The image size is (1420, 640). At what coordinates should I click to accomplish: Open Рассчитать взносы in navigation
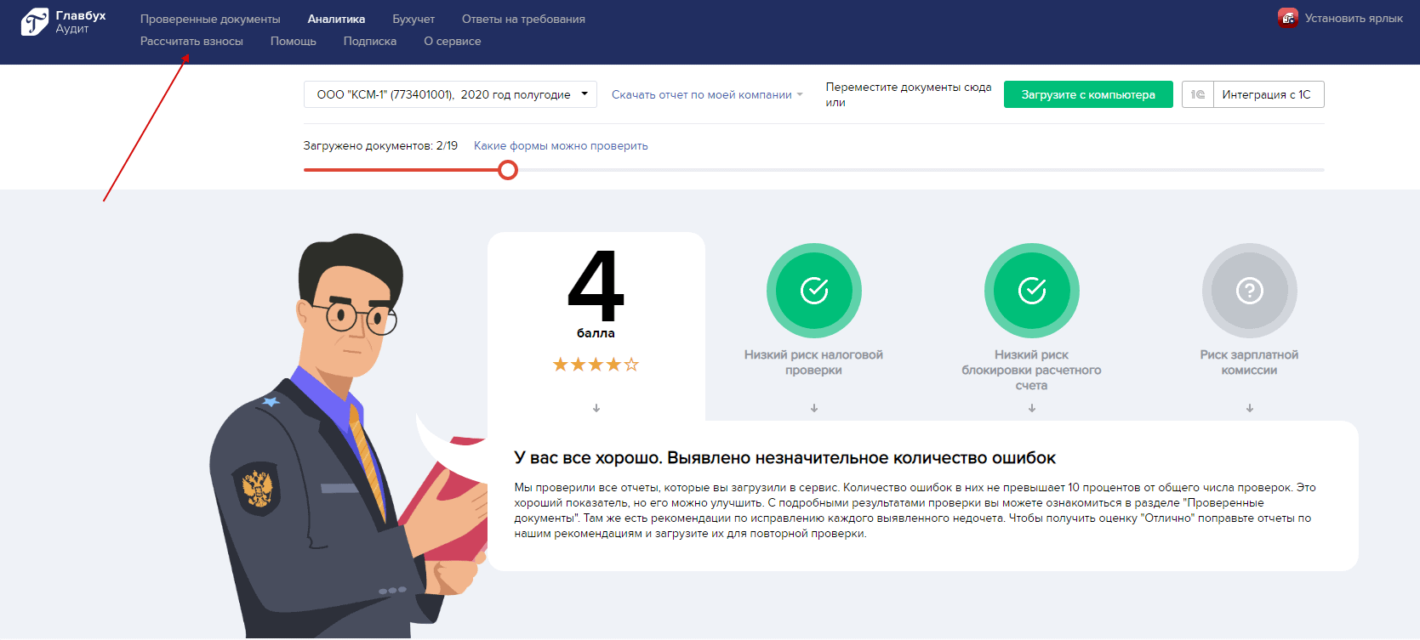(191, 41)
